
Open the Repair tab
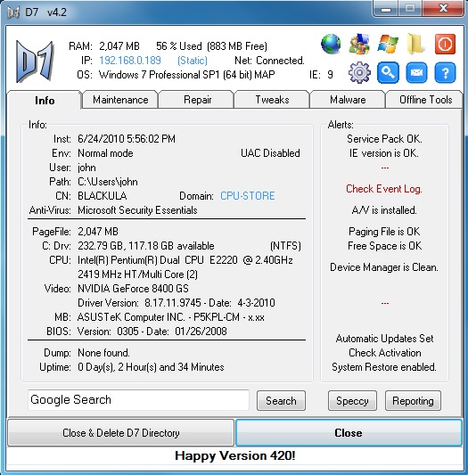coord(197,99)
